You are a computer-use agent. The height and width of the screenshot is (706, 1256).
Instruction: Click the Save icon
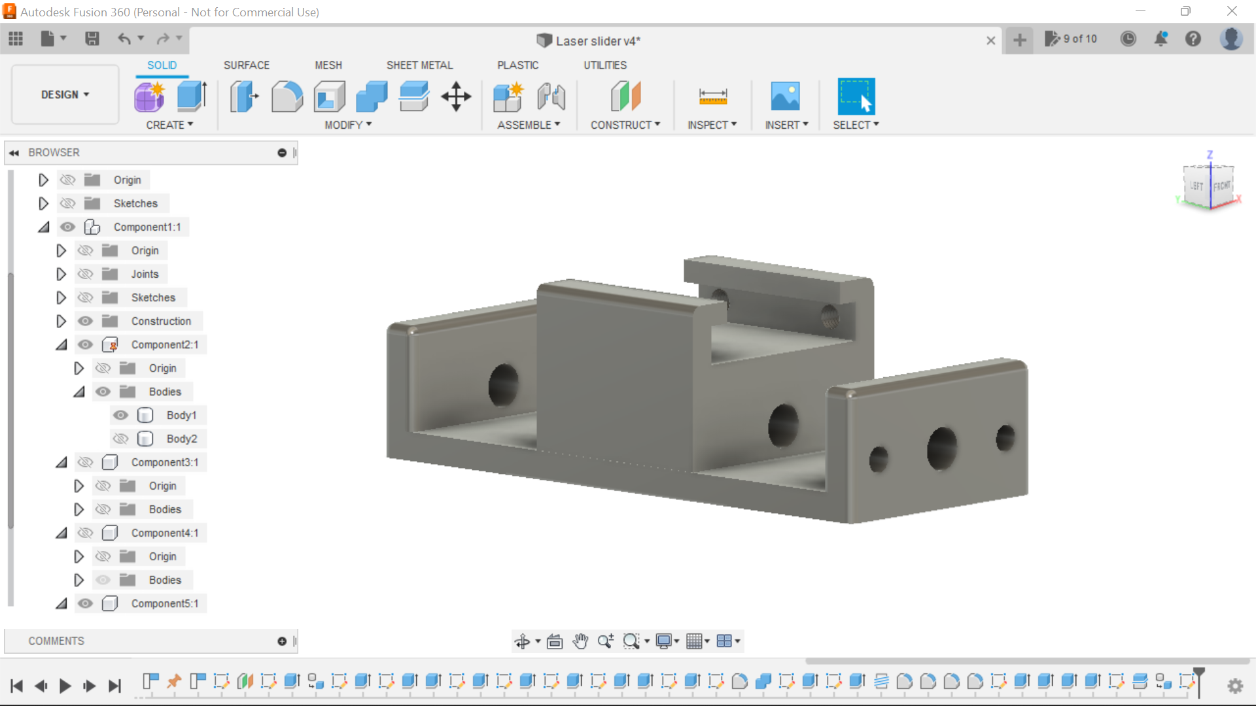point(92,39)
